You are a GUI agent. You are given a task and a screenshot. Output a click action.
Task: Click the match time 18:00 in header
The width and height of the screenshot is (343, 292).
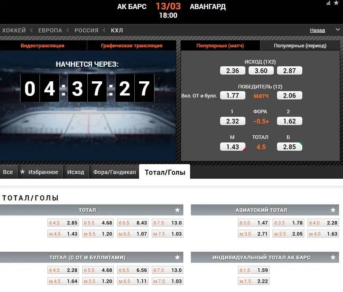tap(168, 15)
